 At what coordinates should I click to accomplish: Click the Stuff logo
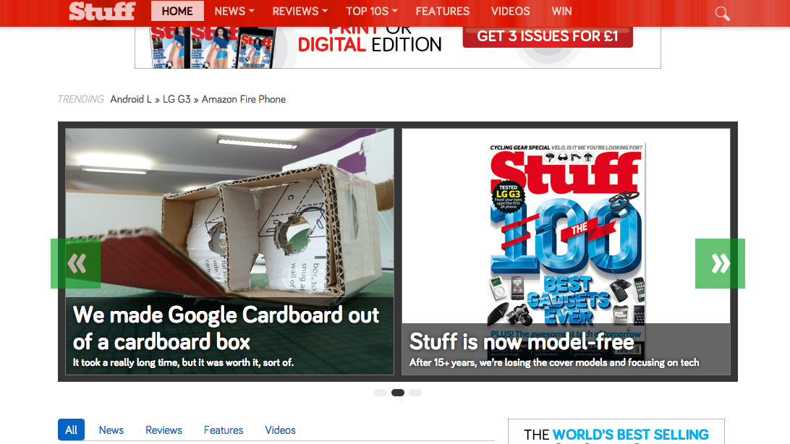click(x=101, y=12)
